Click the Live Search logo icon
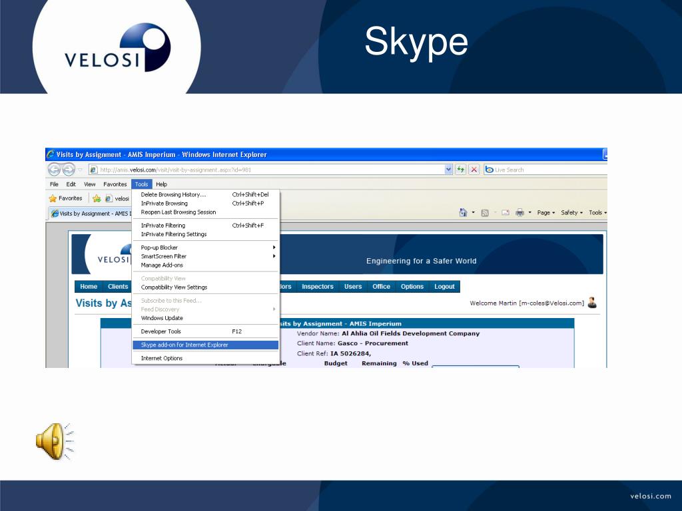682x511 pixels. [489, 170]
